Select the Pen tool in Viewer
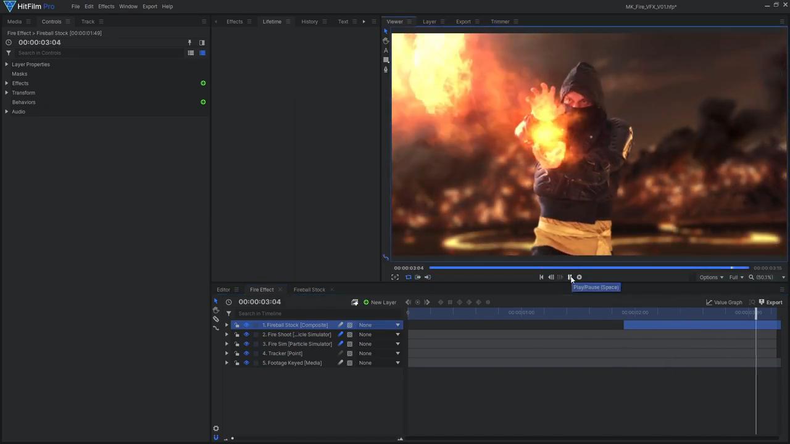The image size is (790, 444). point(386,69)
